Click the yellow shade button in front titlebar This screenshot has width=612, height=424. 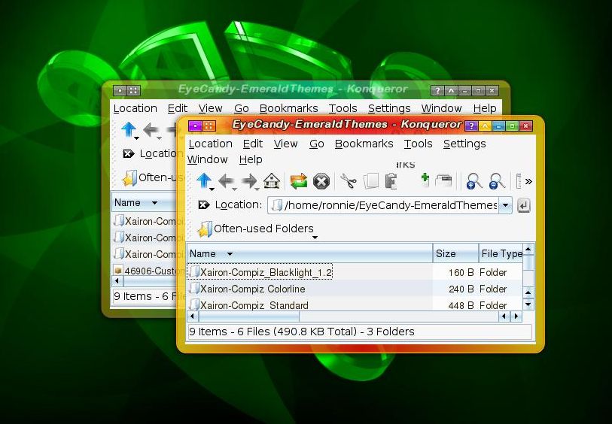point(485,126)
